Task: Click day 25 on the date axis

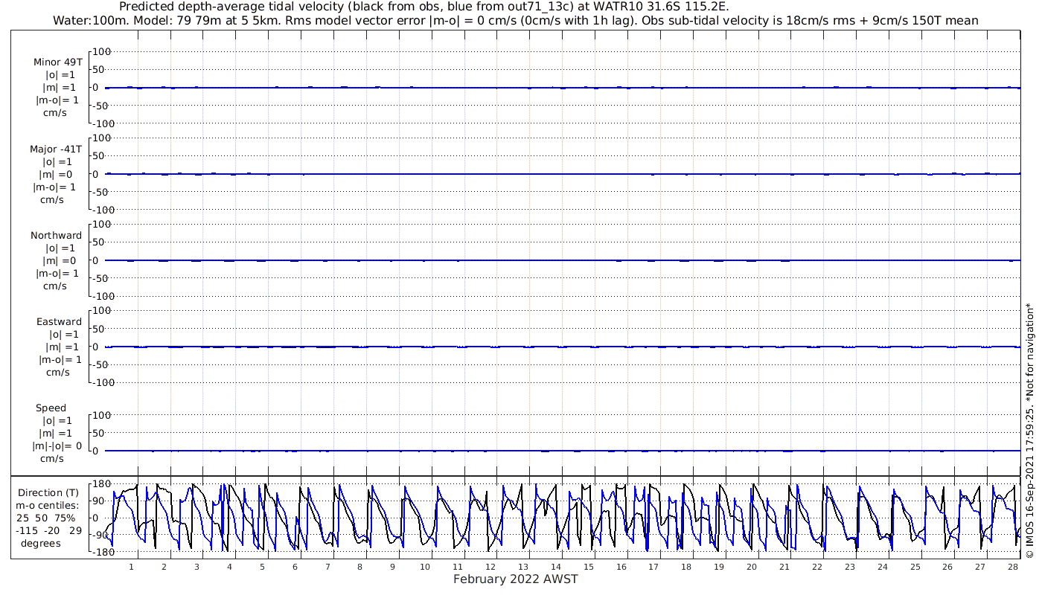Action: point(915,567)
